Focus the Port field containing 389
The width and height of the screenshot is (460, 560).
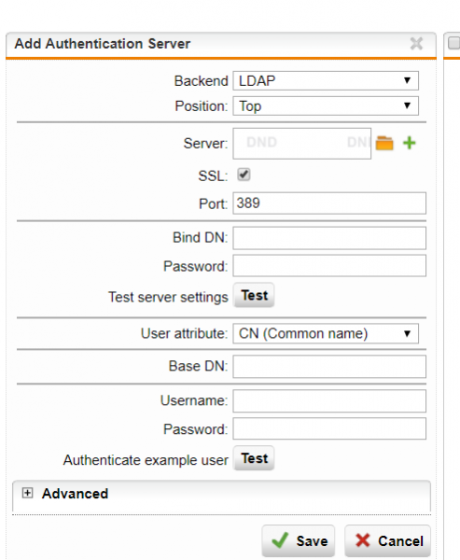point(329,203)
